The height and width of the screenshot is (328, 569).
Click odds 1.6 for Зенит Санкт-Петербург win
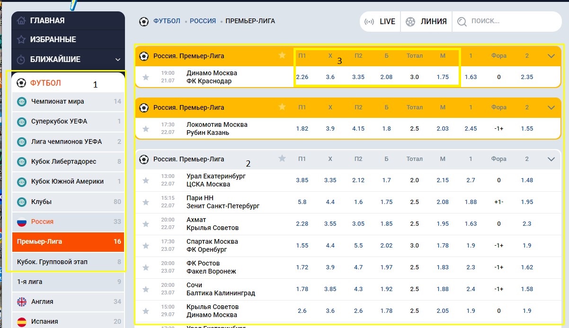358,202
